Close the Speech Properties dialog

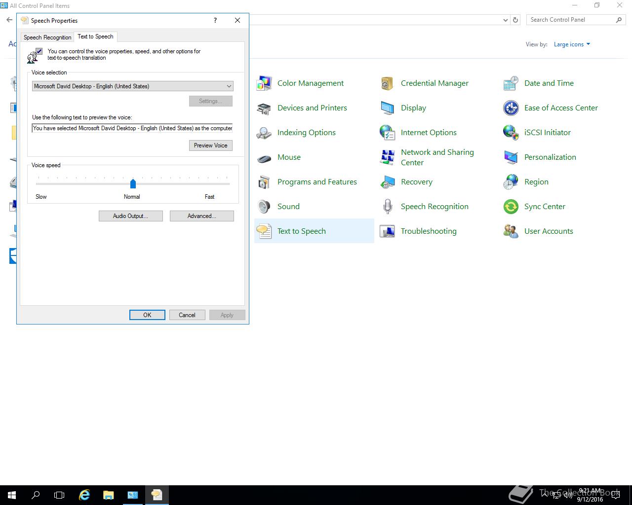[237, 20]
